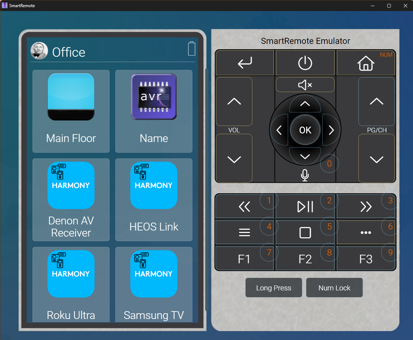Select the Roku Ultra Harmony device
This screenshot has height=340, width=413.
71,284
